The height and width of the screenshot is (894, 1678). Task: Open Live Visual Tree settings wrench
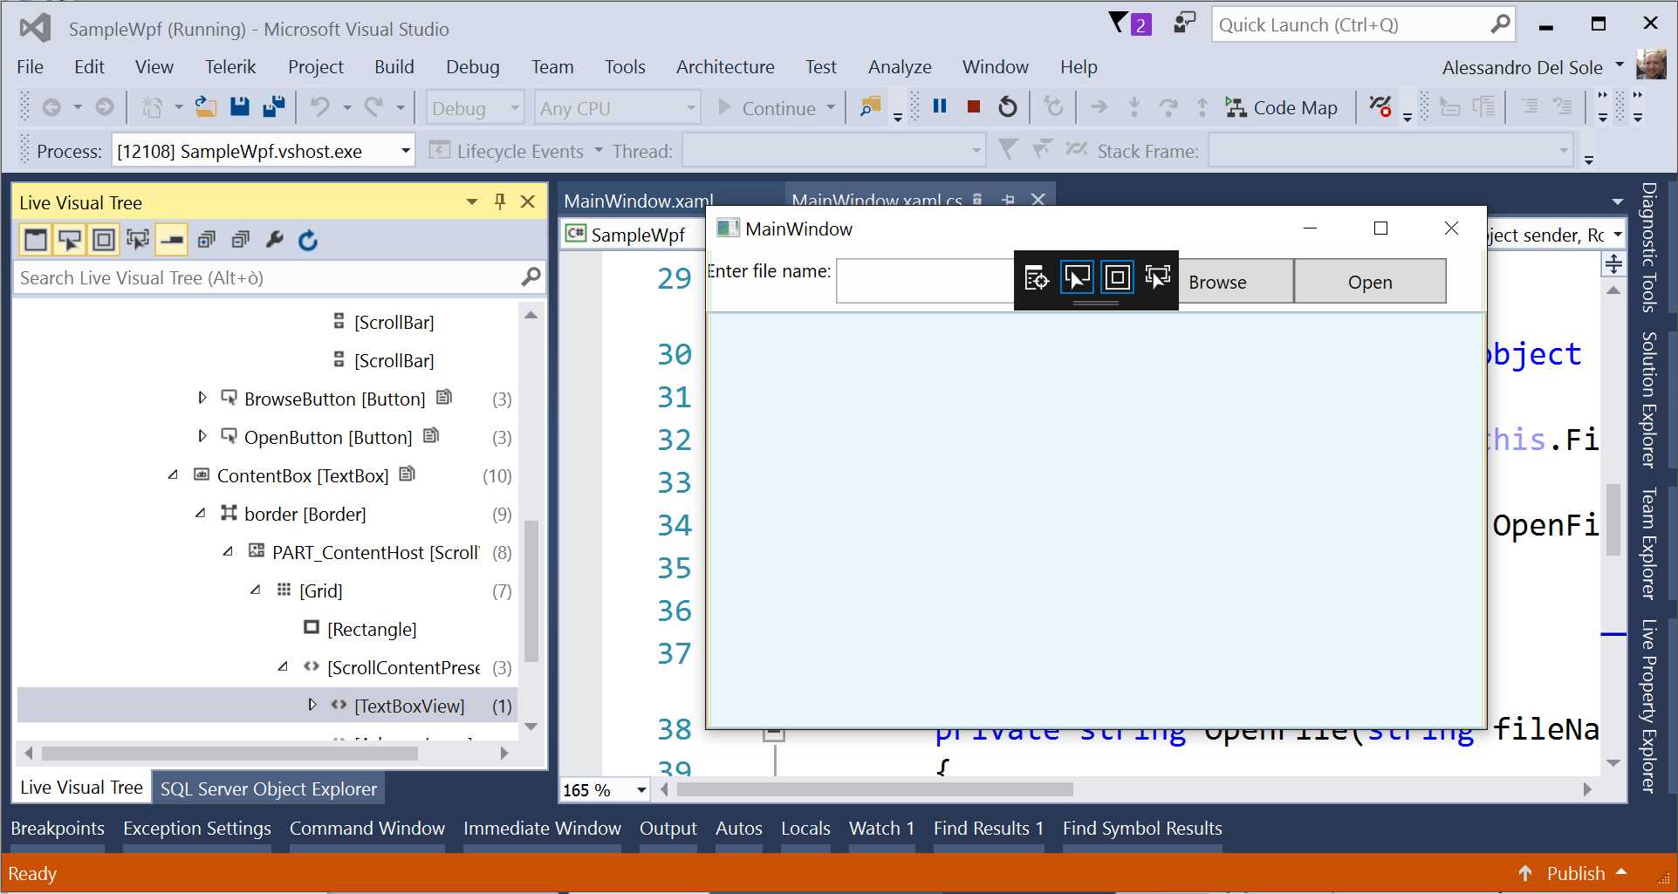tap(275, 239)
